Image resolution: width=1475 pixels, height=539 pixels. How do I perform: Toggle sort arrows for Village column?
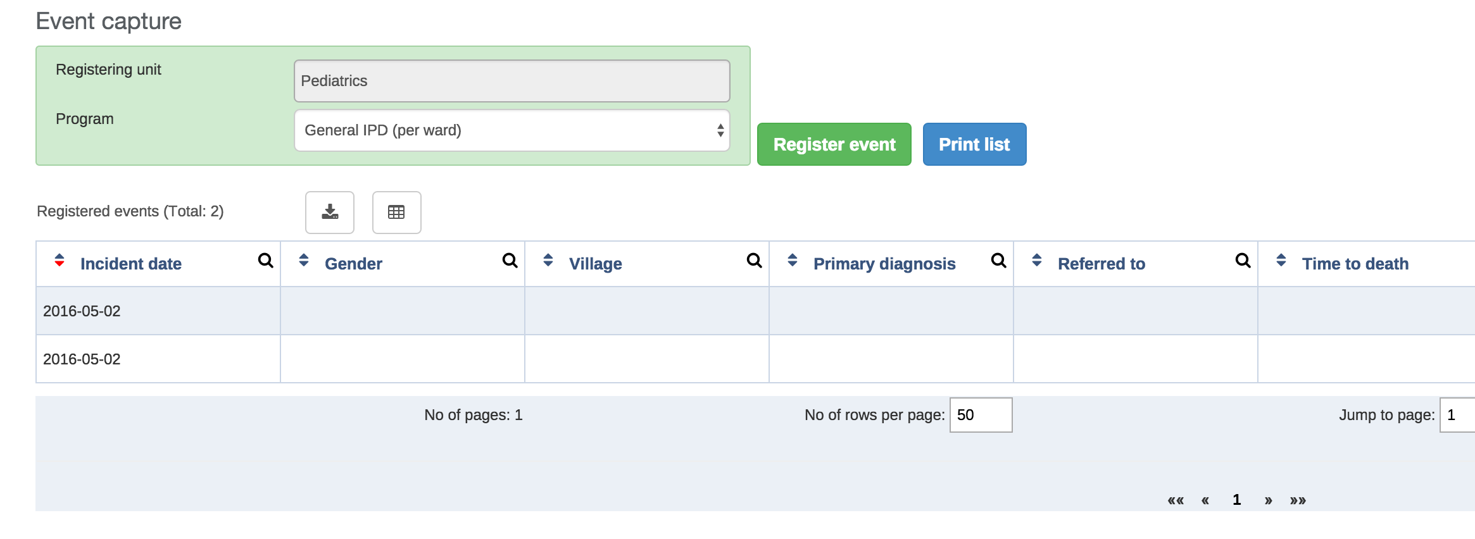pyautogui.click(x=548, y=260)
